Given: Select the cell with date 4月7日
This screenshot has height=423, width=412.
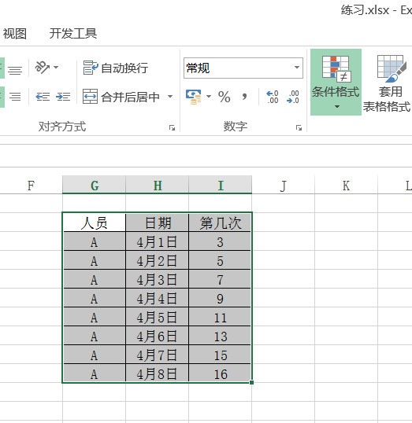Looking at the screenshot, I should pos(158,355).
